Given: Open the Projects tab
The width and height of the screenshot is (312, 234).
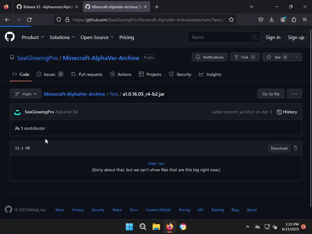Looking at the screenshot, I should (150, 74).
